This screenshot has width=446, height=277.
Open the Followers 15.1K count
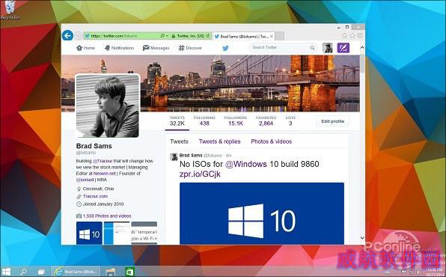click(x=236, y=121)
